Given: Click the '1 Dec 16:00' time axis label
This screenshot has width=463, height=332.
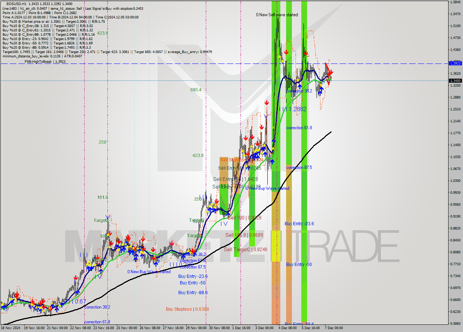Looking at the screenshot, I should click(x=241, y=328).
